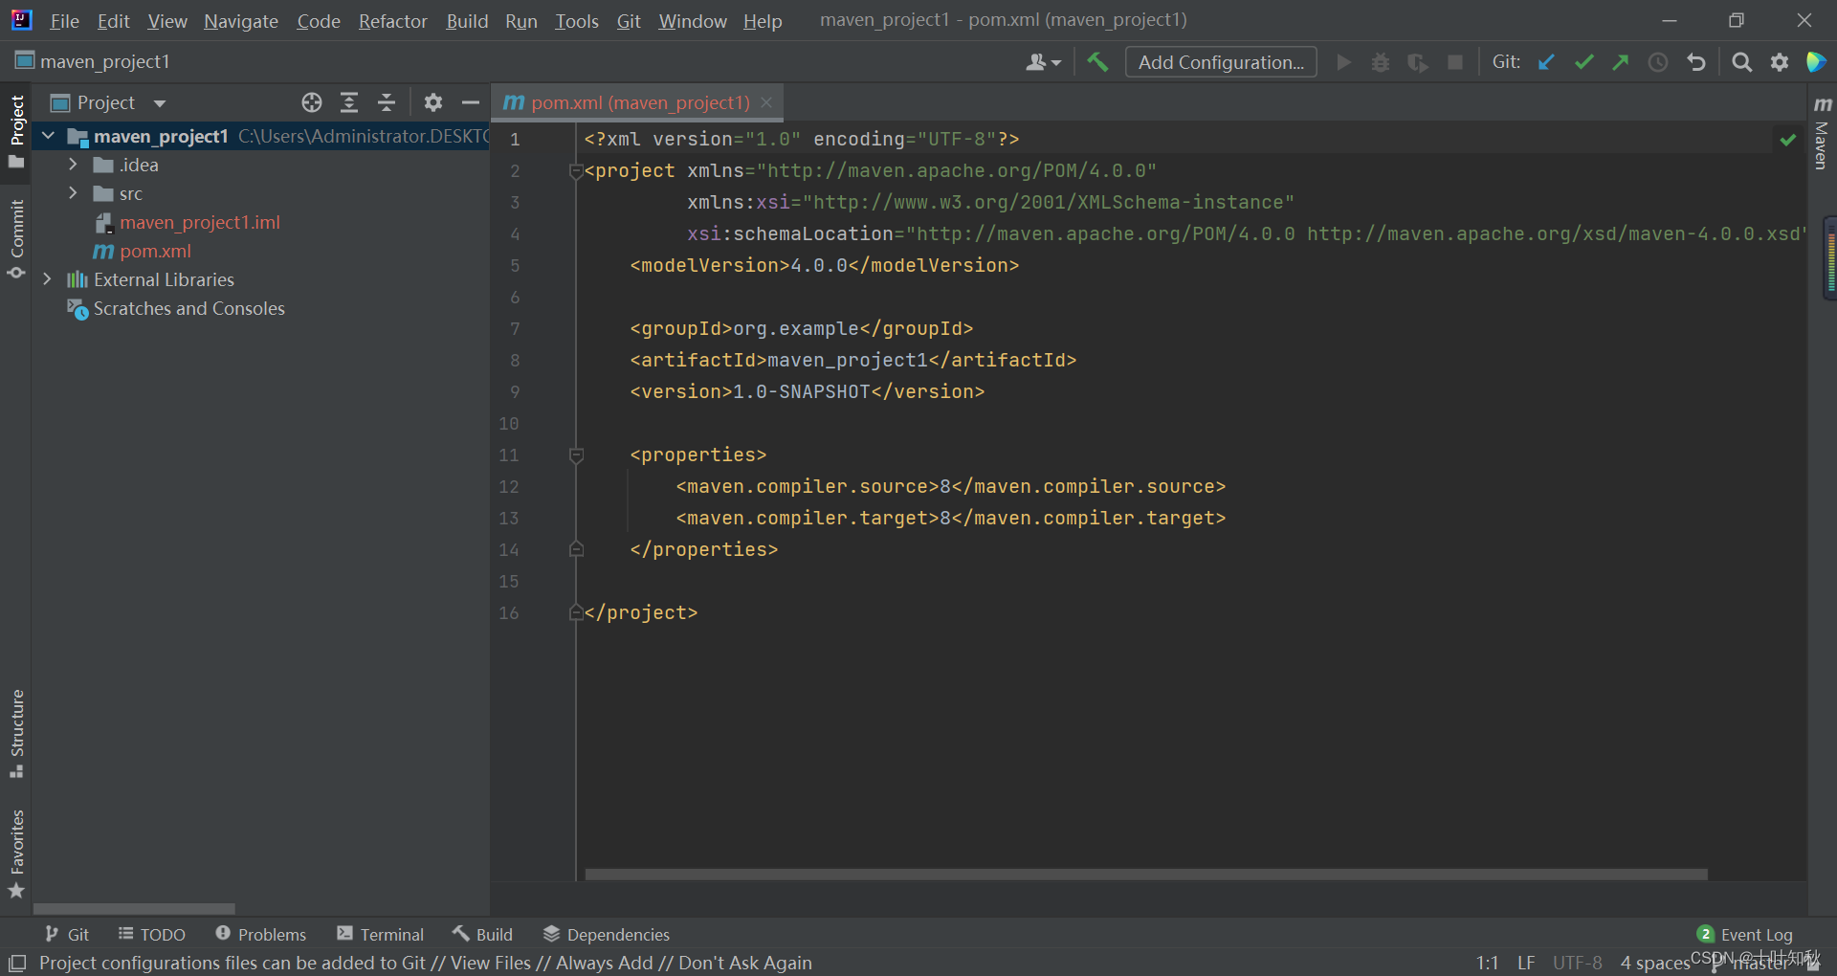
Task: Click maven_project1 breadcrumb in navigation bar
Action: coord(93,62)
